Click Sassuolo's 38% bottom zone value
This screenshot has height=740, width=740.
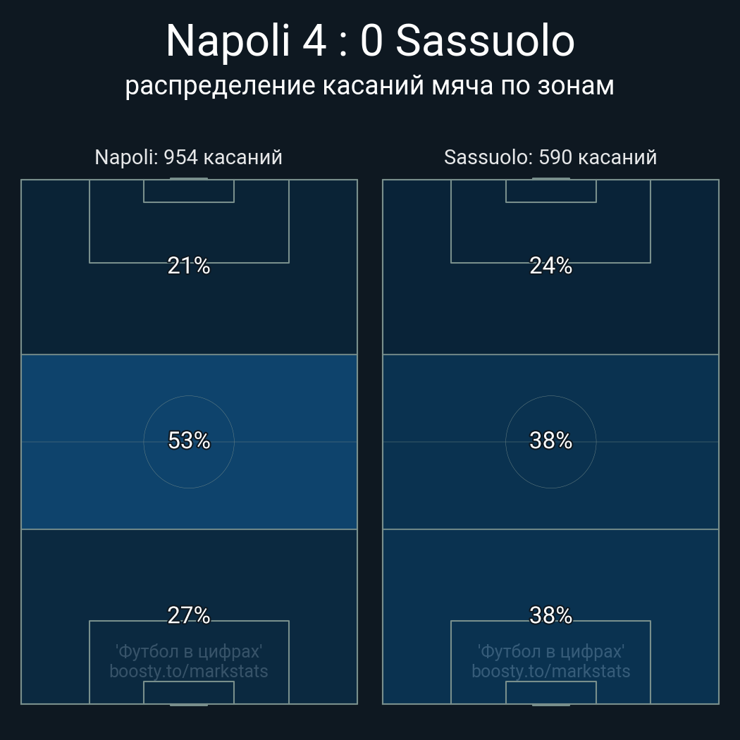tap(550, 615)
